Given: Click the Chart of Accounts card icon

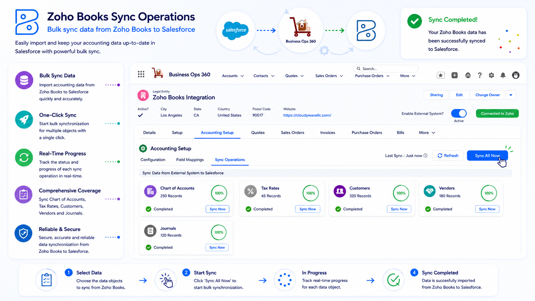Looking at the screenshot, I should click(x=150, y=192).
